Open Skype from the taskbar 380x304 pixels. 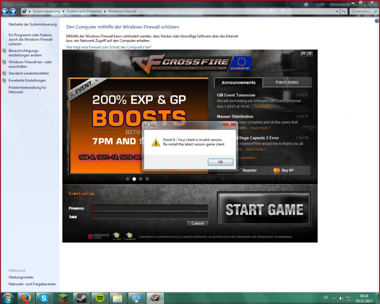(x=44, y=298)
